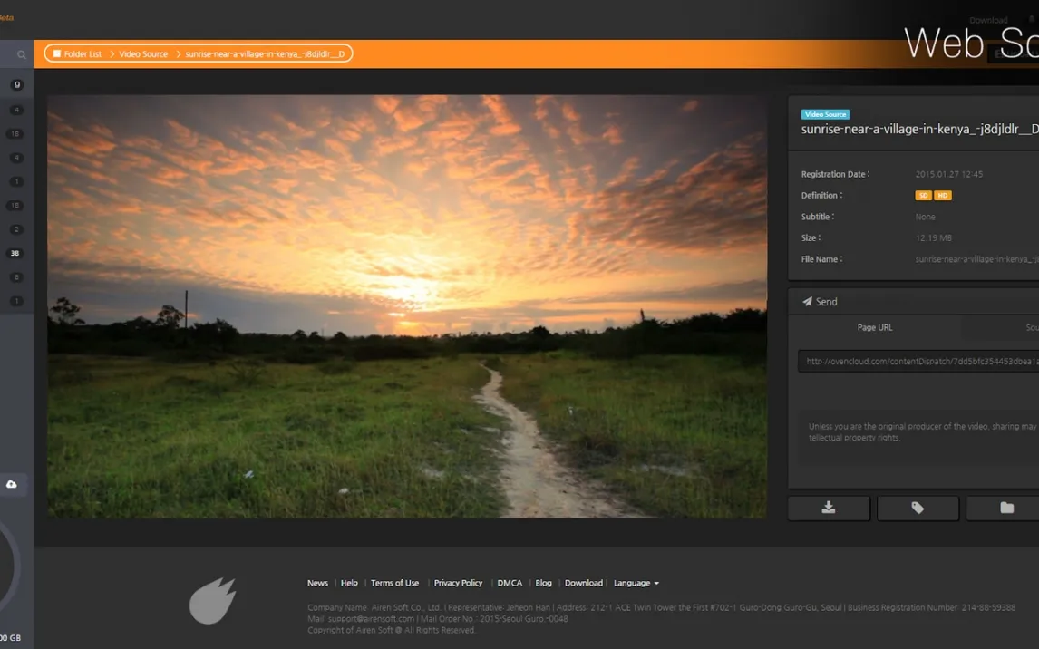Open the Language dropdown in footer

pyautogui.click(x=636, y=583)
